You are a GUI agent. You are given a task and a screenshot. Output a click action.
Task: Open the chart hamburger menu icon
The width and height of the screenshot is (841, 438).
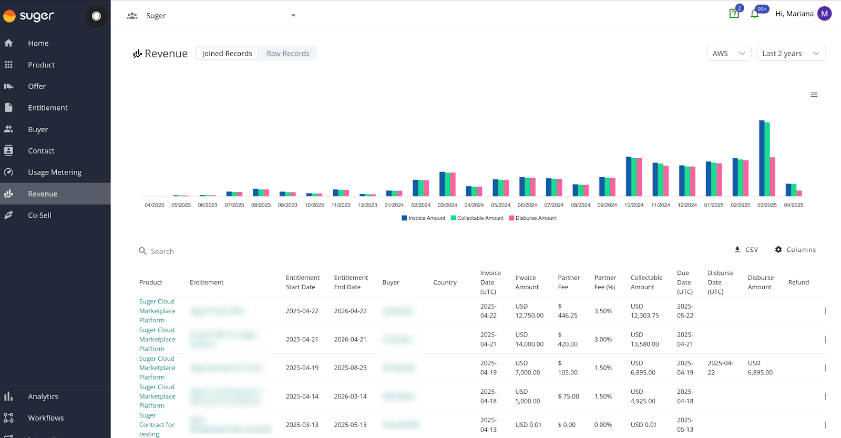click(814, 95)
